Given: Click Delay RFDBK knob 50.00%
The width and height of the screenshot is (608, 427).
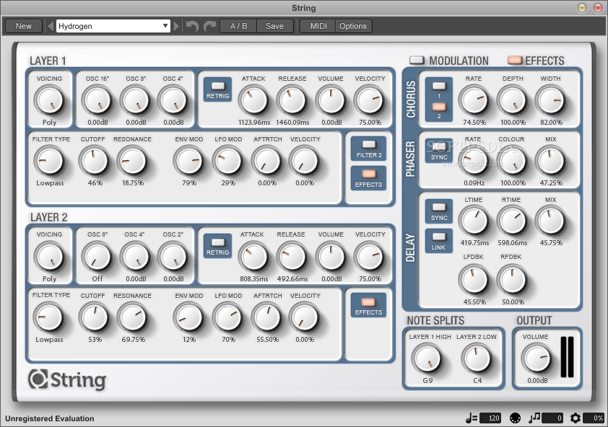Looking at the screenshot, I should click(x=512, y=280).
